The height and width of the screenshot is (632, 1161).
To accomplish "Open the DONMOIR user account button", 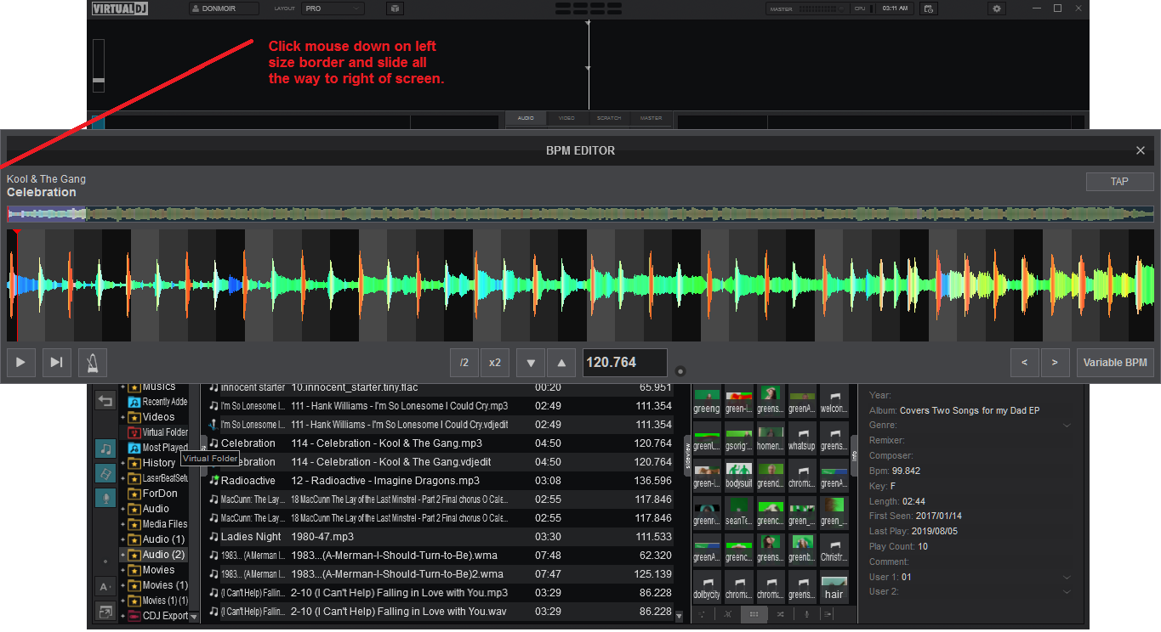I will 225,8.
